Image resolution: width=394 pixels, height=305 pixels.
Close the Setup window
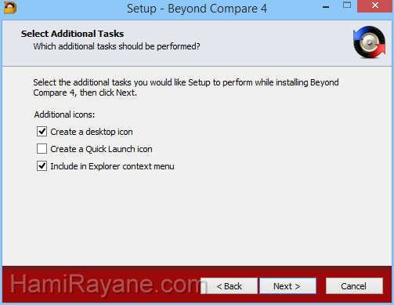[375, 6]
